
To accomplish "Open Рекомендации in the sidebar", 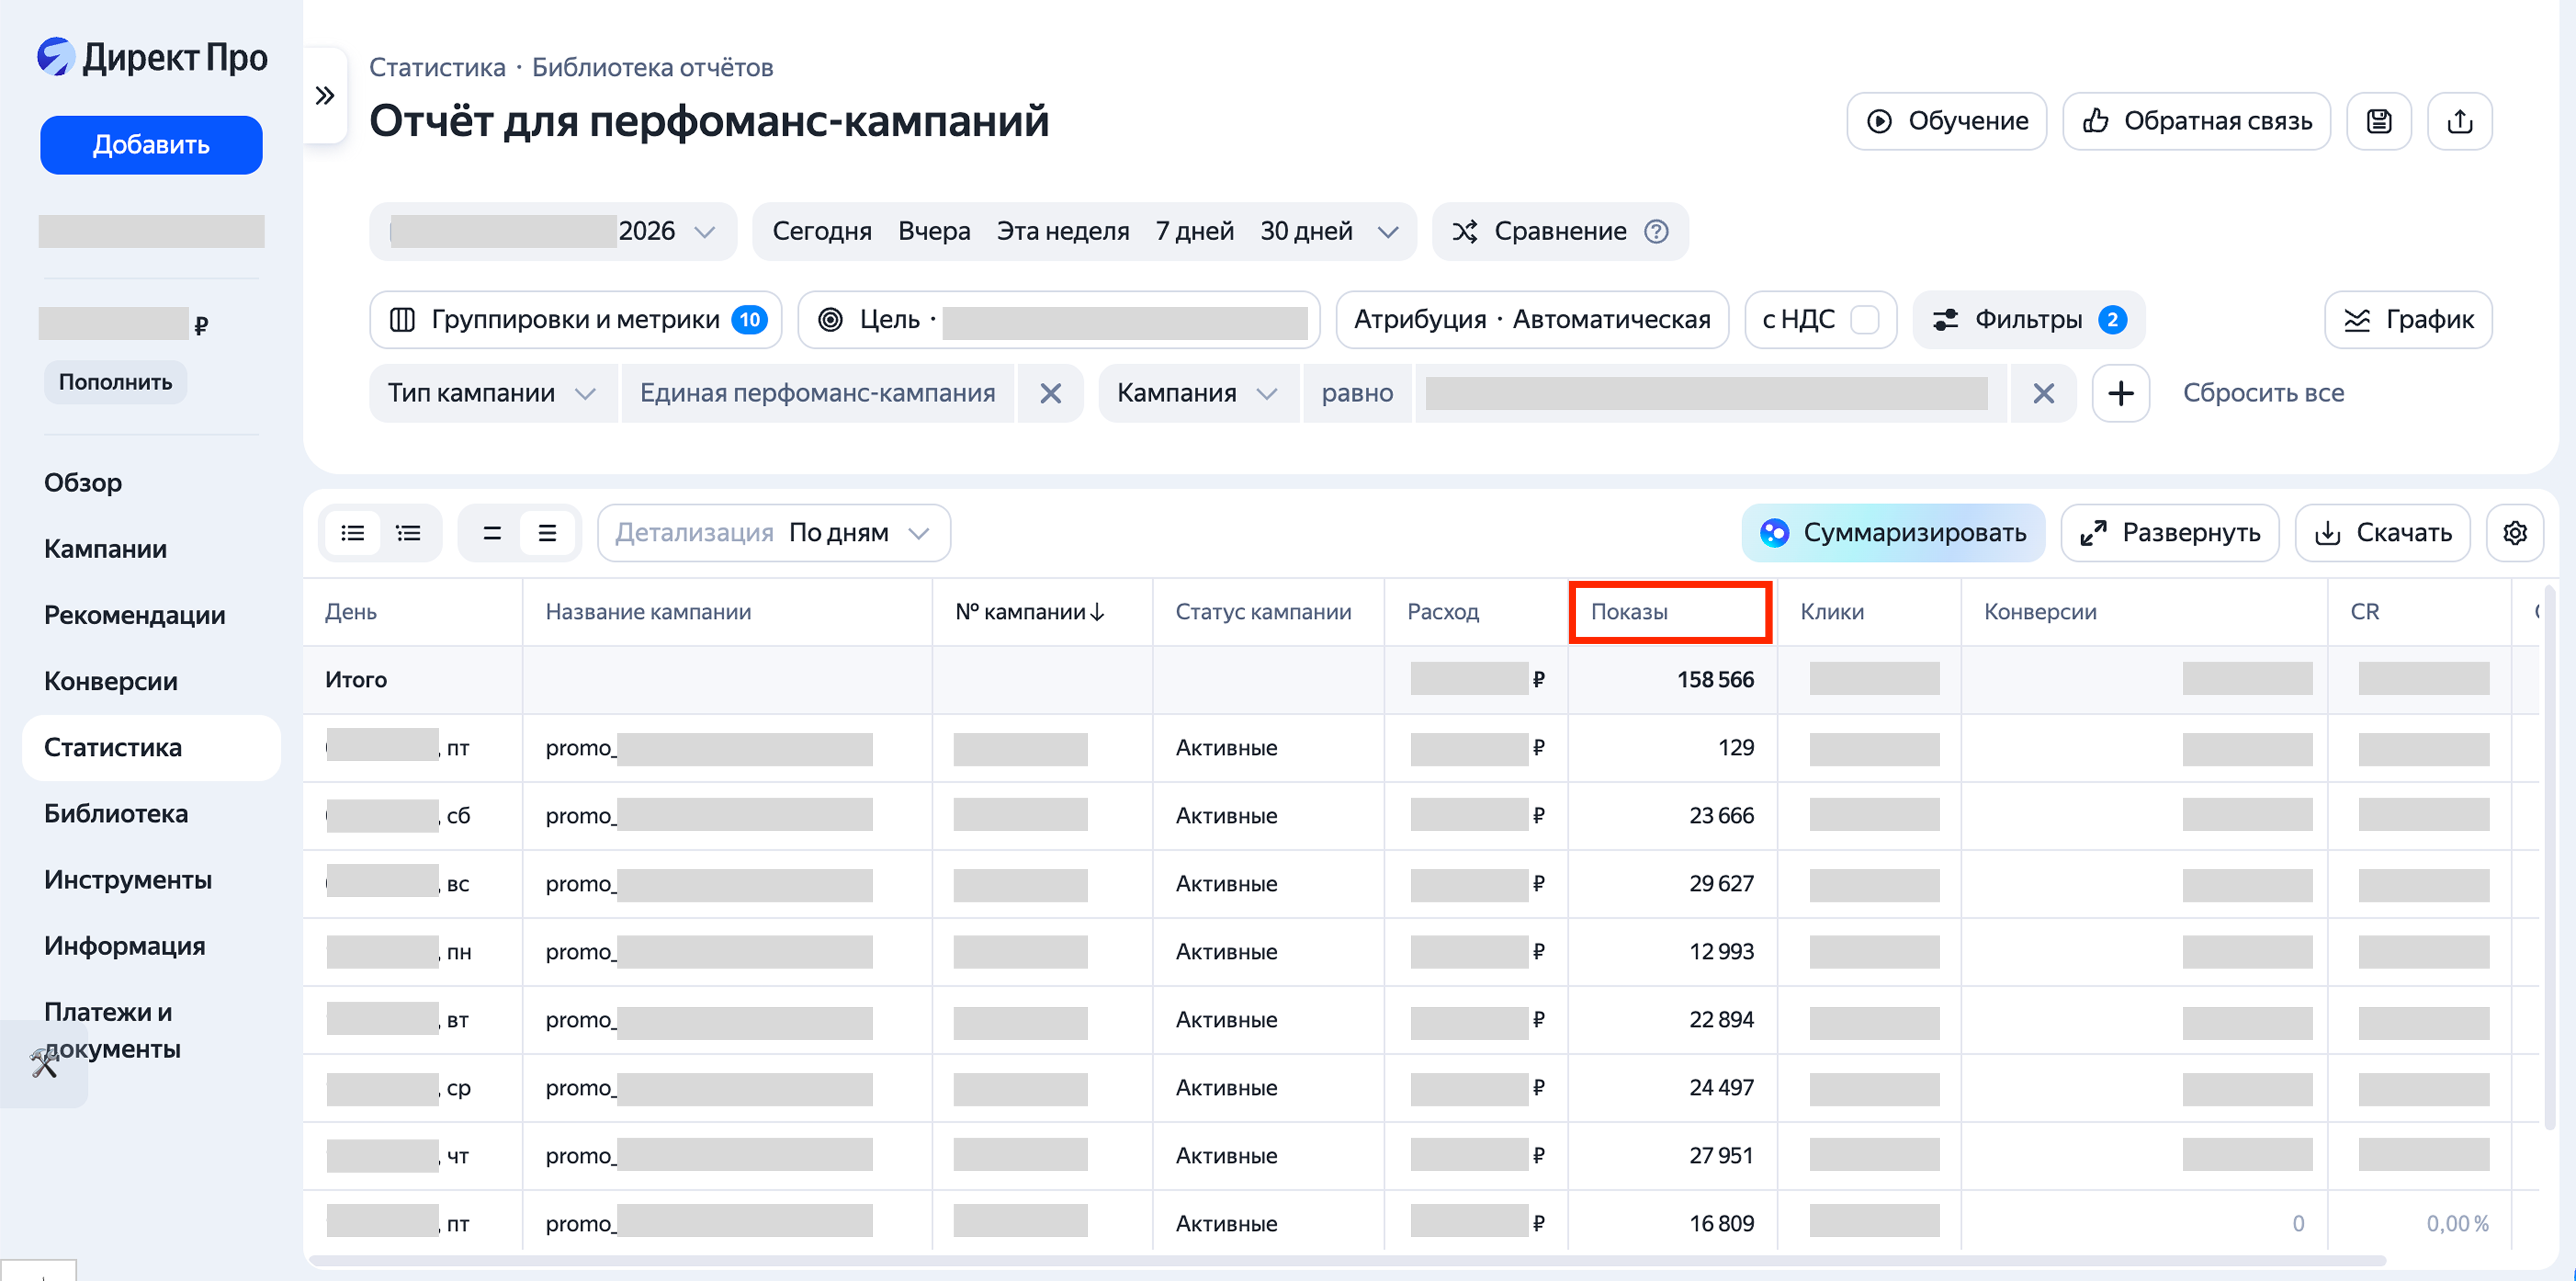I will pyautogui.click(x=134, y=615).
